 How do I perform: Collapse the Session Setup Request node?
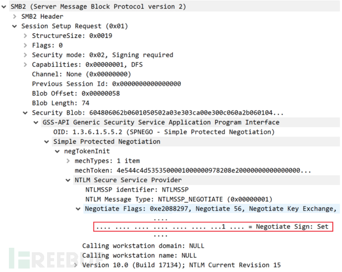coord(14,26)
